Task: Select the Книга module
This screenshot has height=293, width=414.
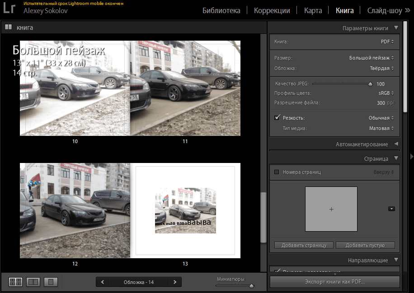Action: [344, 10]
